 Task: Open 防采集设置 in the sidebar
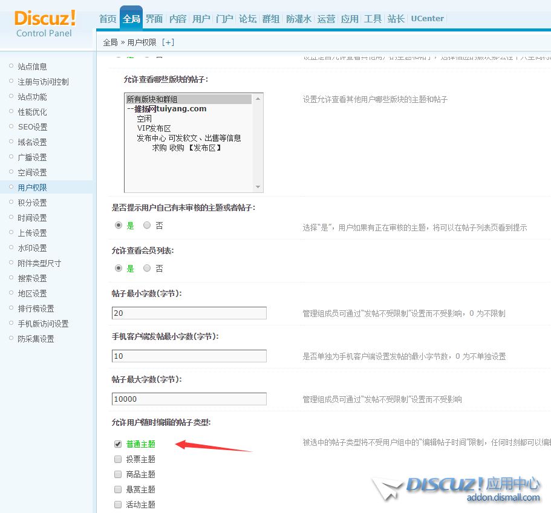(36, 339)
